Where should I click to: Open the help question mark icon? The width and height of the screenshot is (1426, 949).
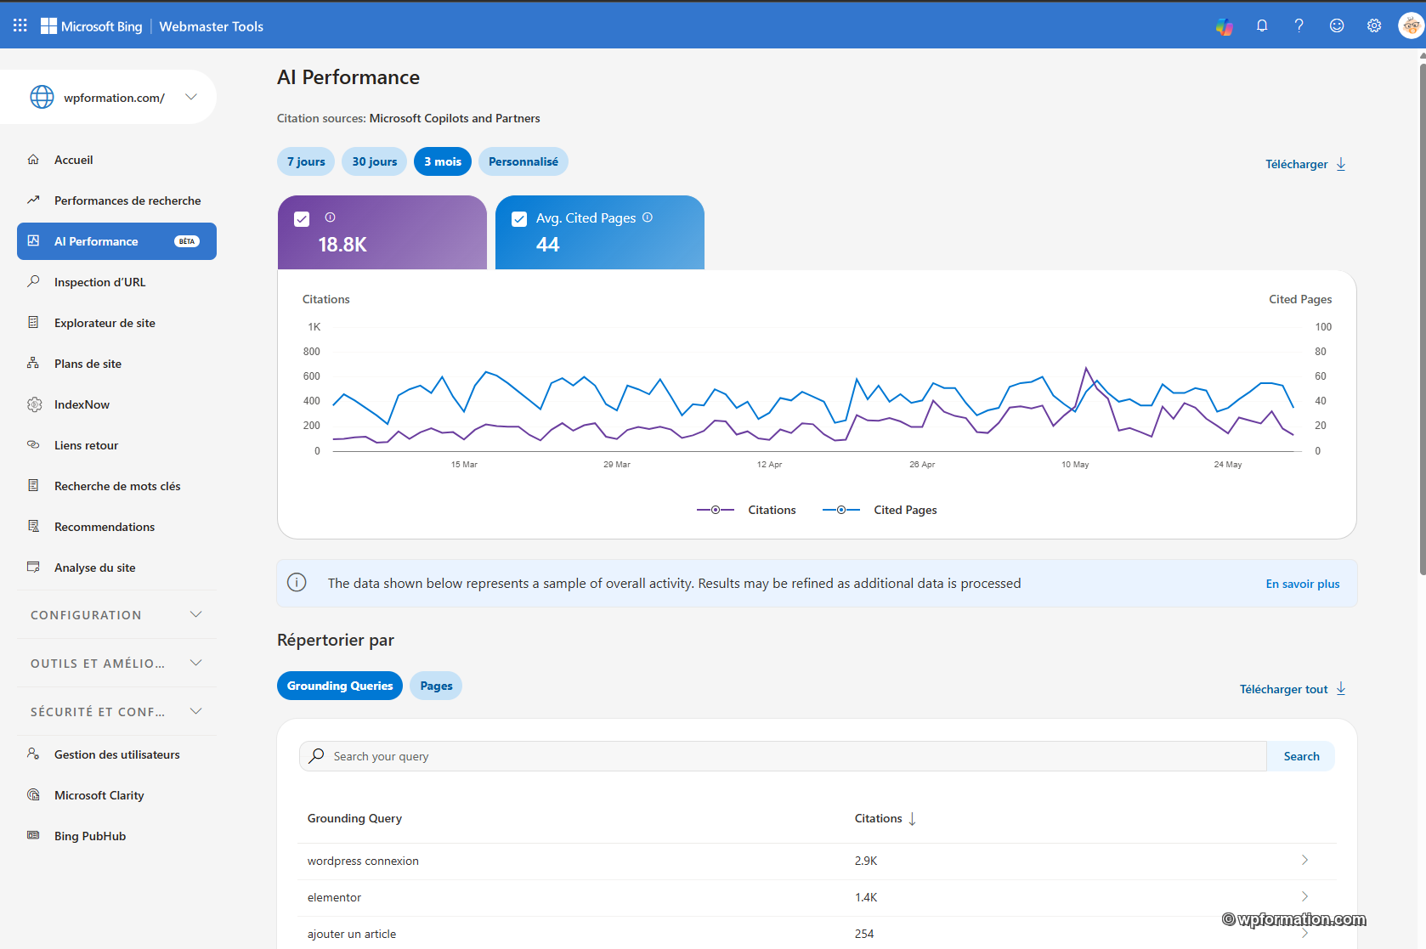[x=1299, y=25]
